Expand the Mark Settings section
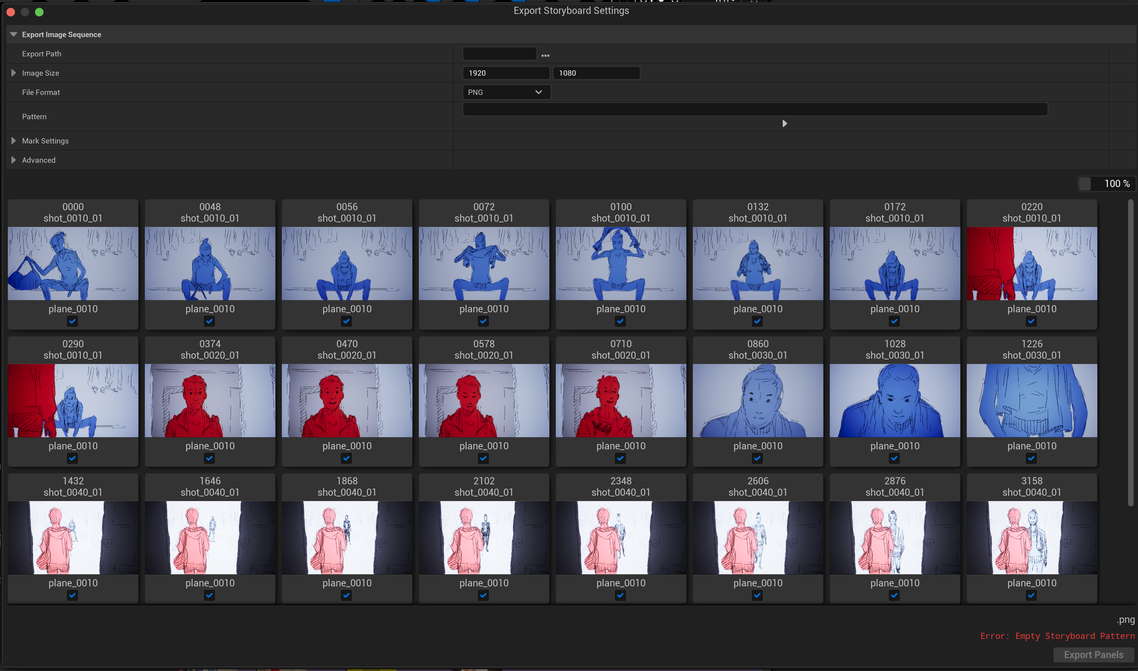 (x=14, y=141)
